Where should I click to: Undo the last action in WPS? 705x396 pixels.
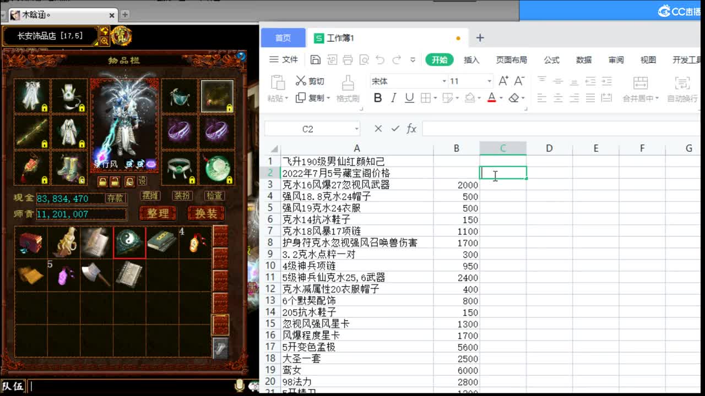pyautogui.click(x=380, y=59)
